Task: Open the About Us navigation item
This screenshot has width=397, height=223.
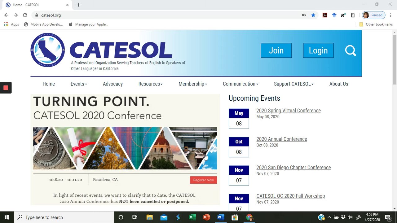Action: (339, 84)
